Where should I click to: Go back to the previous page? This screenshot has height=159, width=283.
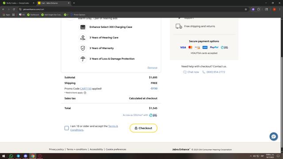[x=3, y=9]
